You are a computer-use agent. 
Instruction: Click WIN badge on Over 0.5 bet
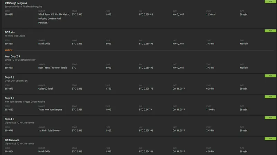pyautogui.click(x=270, y=76)
